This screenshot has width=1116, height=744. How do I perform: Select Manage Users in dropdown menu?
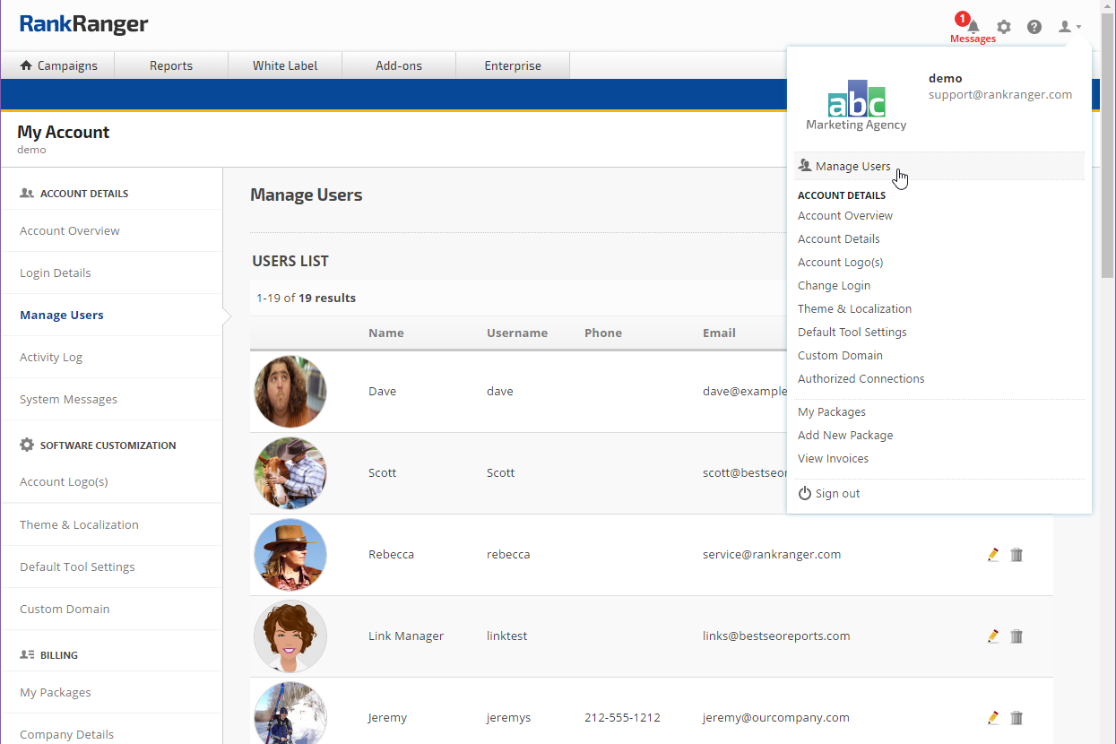click(x=852, y=166)
